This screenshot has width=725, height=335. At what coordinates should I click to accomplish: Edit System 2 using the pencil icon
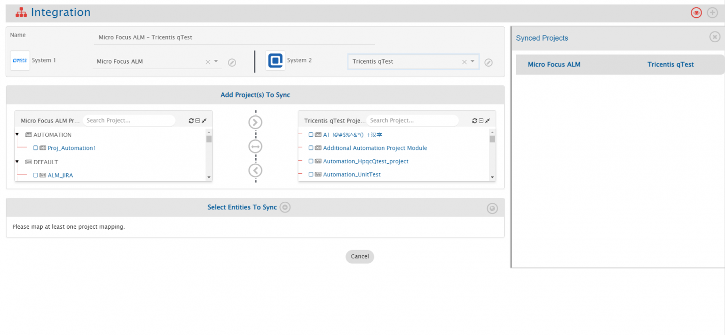tap(488, 63)
